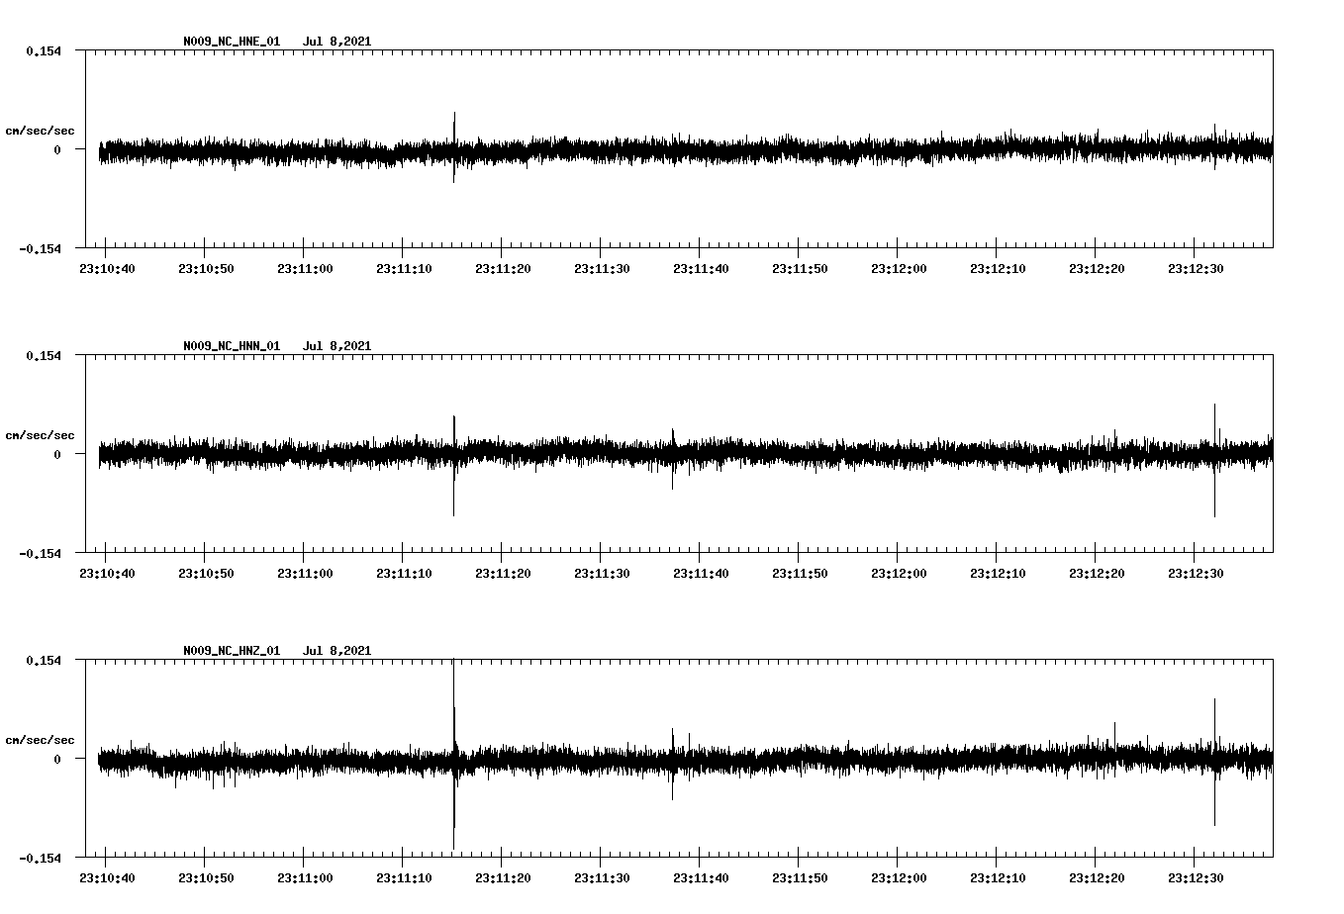Viewport: 1344px width, 914px height.
Task: Select the 23:12:00 time label under HNN plot
Action: click(898, 574)
